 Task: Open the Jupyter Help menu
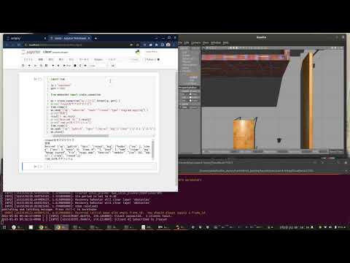tap(112, 59)
